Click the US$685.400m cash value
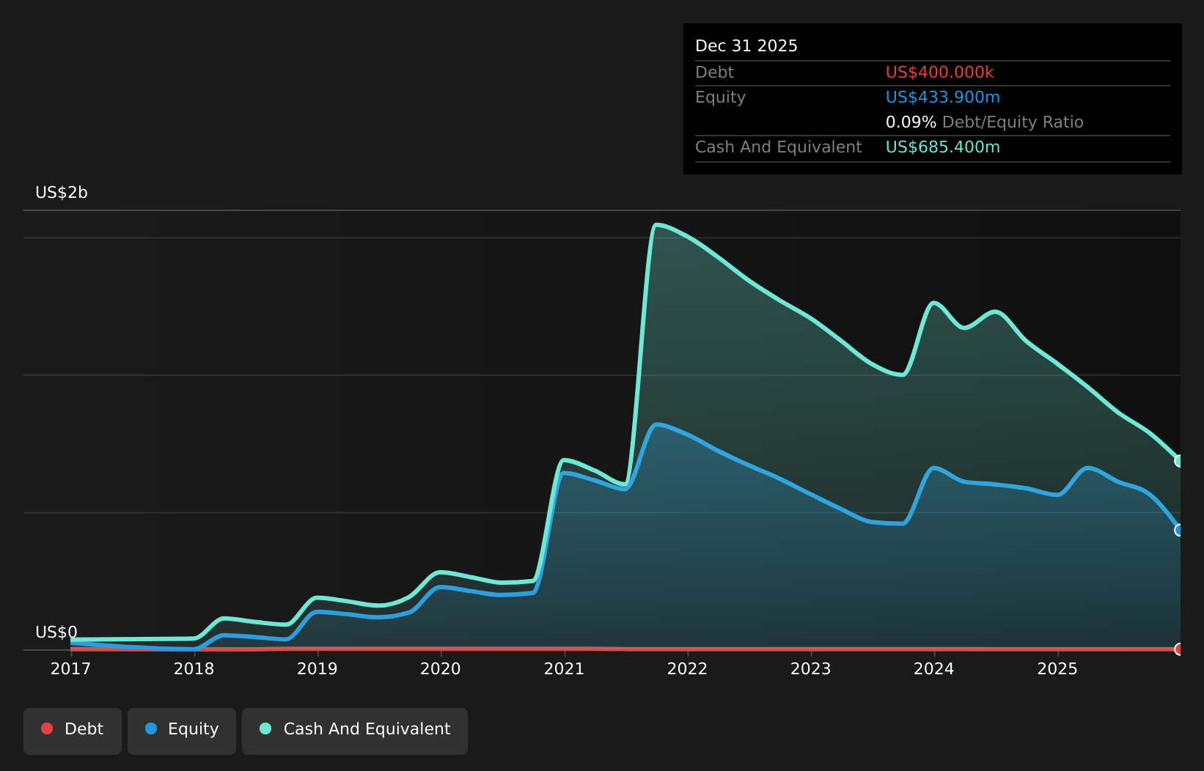Screen dimensions: 1204x771 (943, 147)
